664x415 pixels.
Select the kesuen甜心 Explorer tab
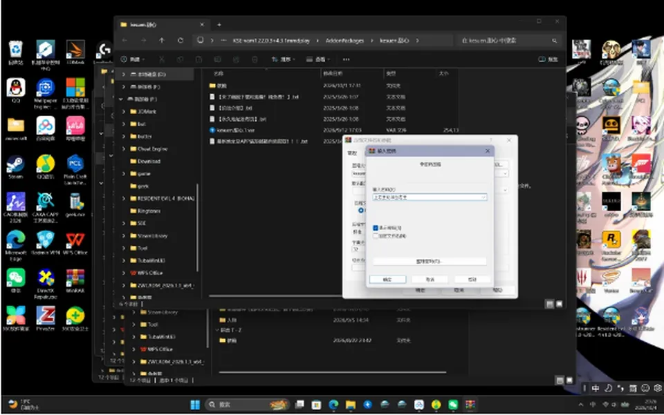pos(162,25)
